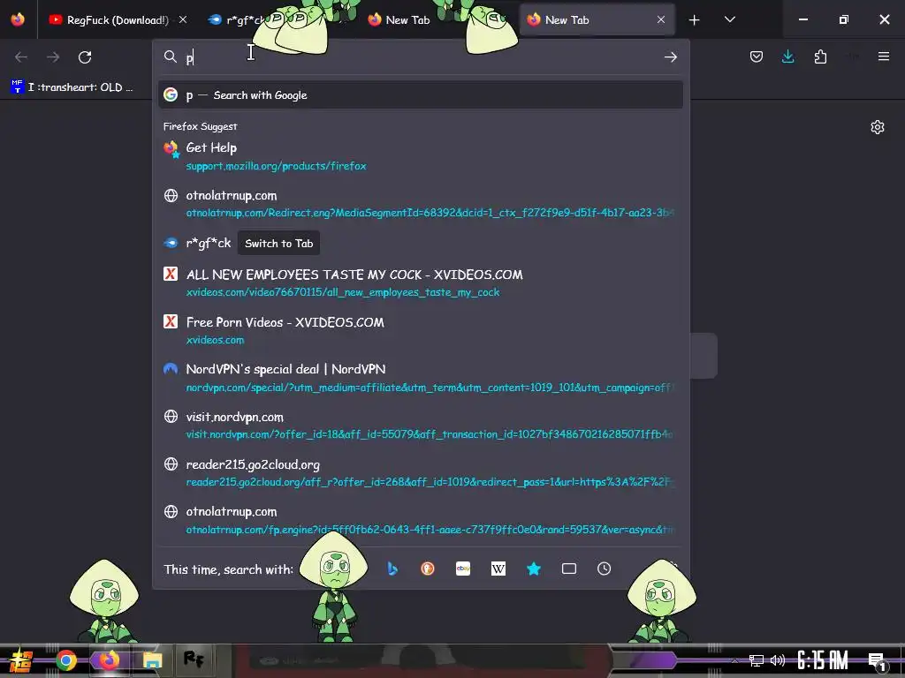Search this time with eBay
This screenshot has width=905, height=678.
pyautogui.click(x=463, y=569)
